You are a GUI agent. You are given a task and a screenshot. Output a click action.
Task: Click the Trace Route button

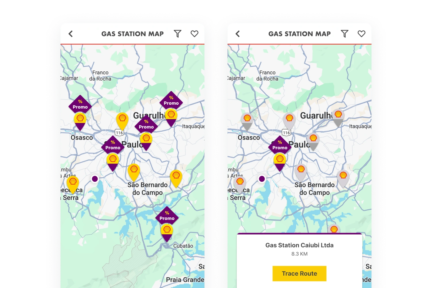300,273
